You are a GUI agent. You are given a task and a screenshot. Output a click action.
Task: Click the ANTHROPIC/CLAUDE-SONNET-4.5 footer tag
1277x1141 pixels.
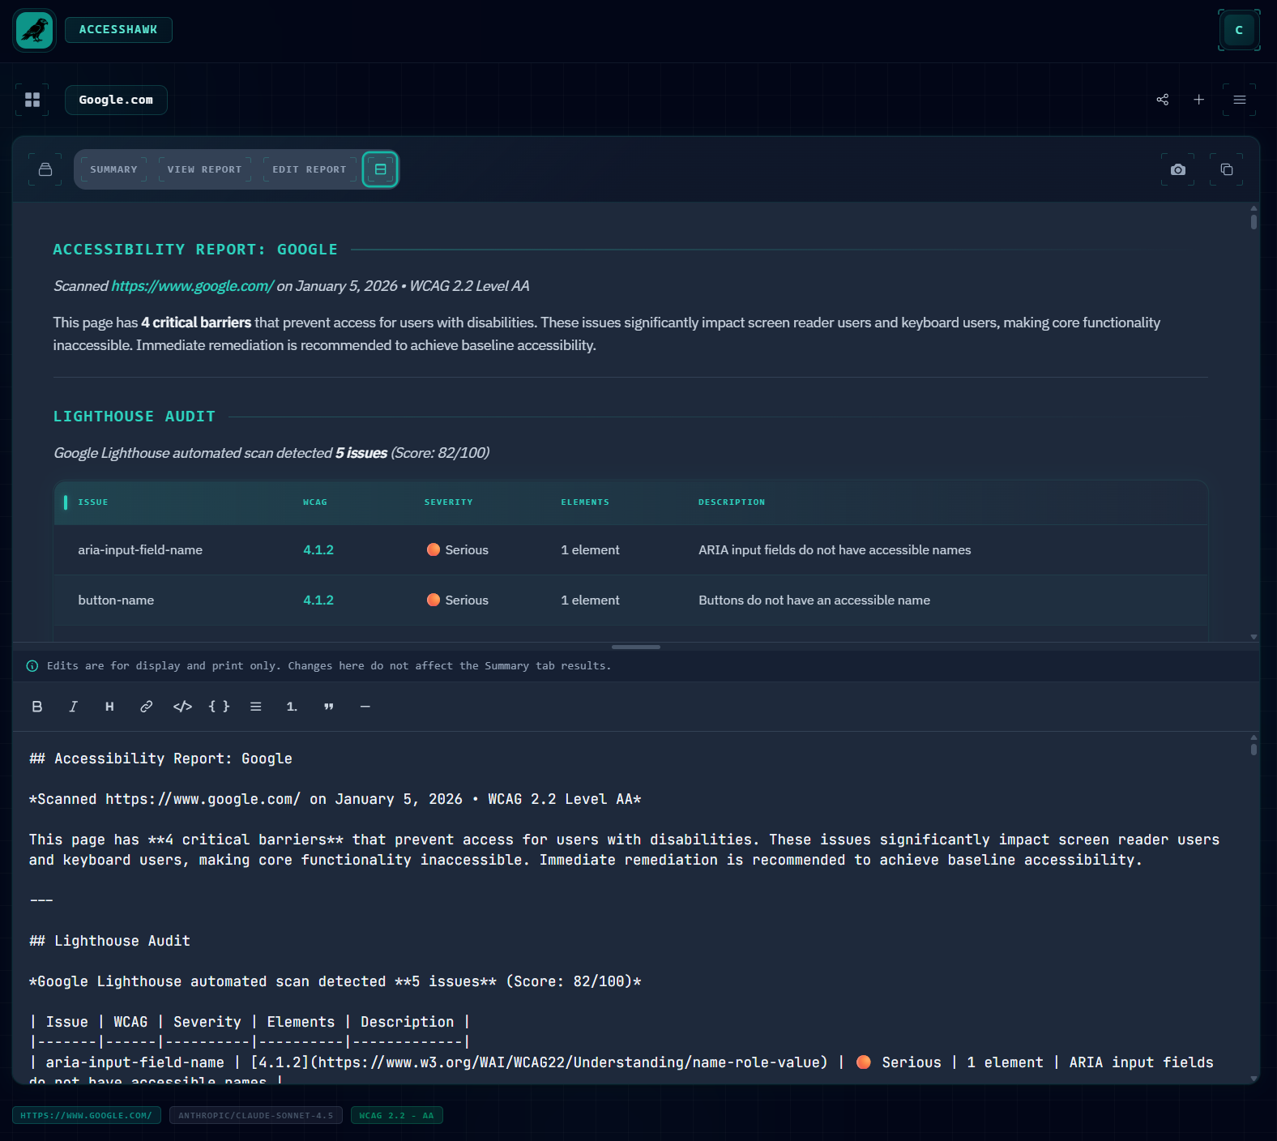256,1116
